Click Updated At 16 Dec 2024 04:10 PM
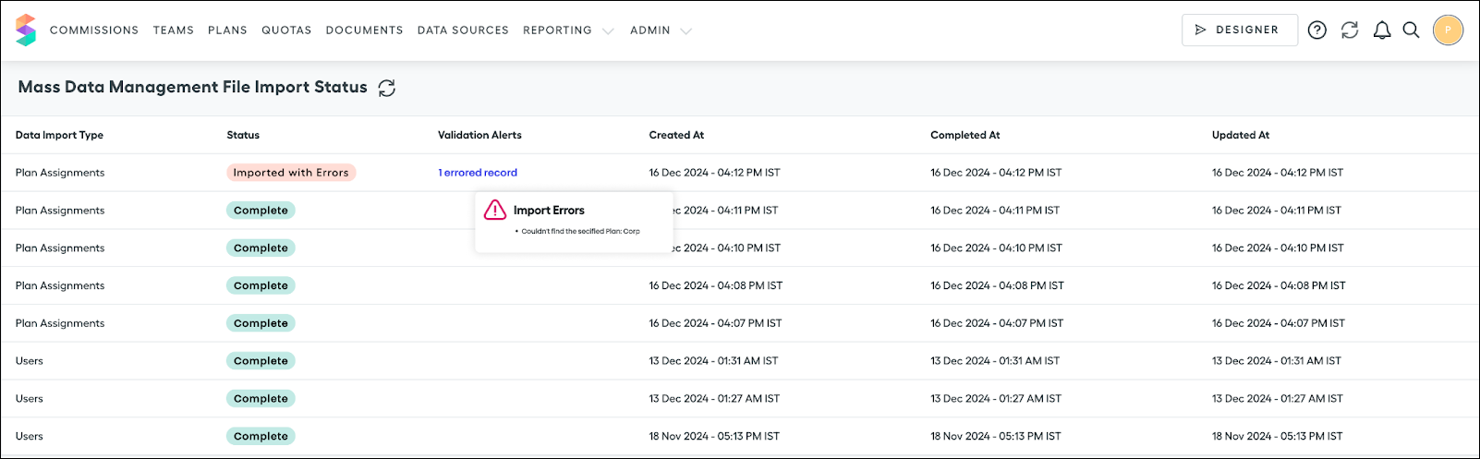 [x=1278, y=248]
